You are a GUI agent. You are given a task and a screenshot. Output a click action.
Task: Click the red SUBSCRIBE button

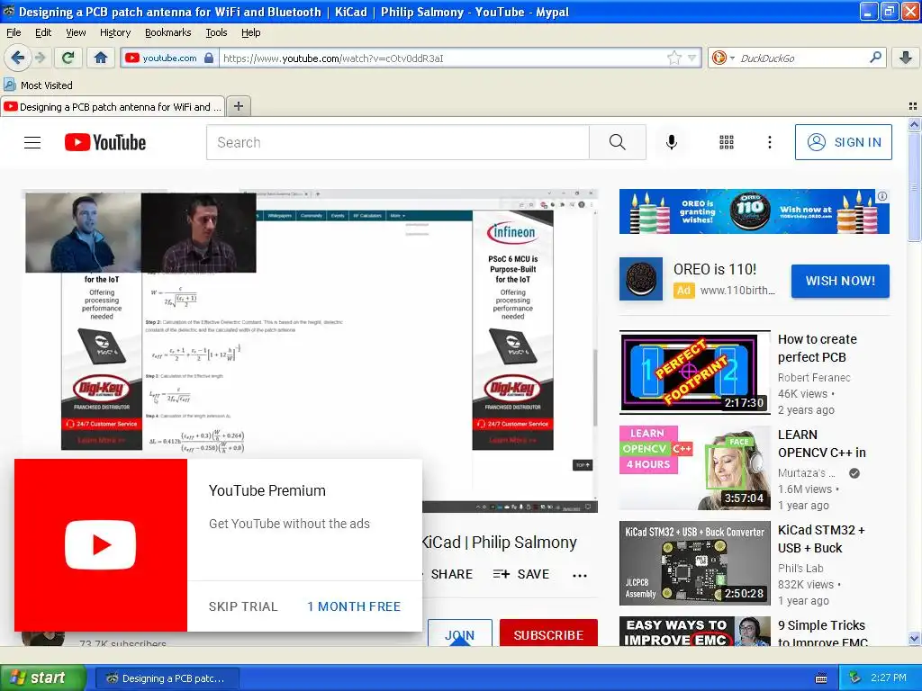[548, 633]
